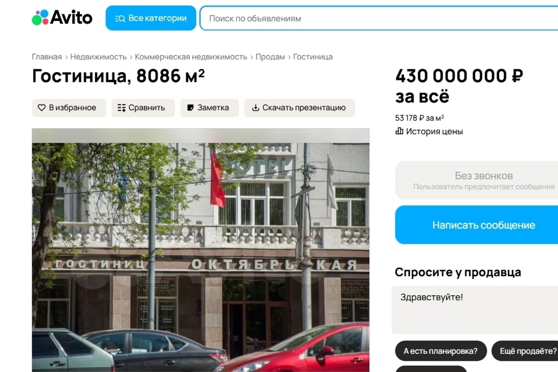Click Написать сообщение button
The image size is (558, 372).
click(477, 225)
